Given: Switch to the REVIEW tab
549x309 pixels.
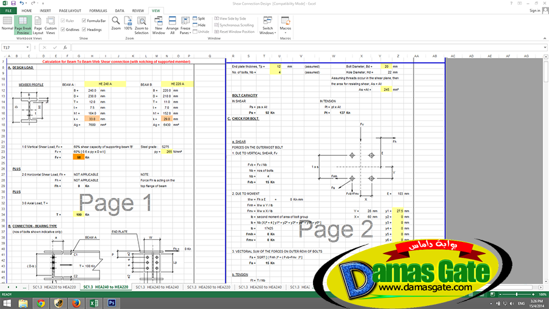Looking at the screenshot, I should (138, 10).
